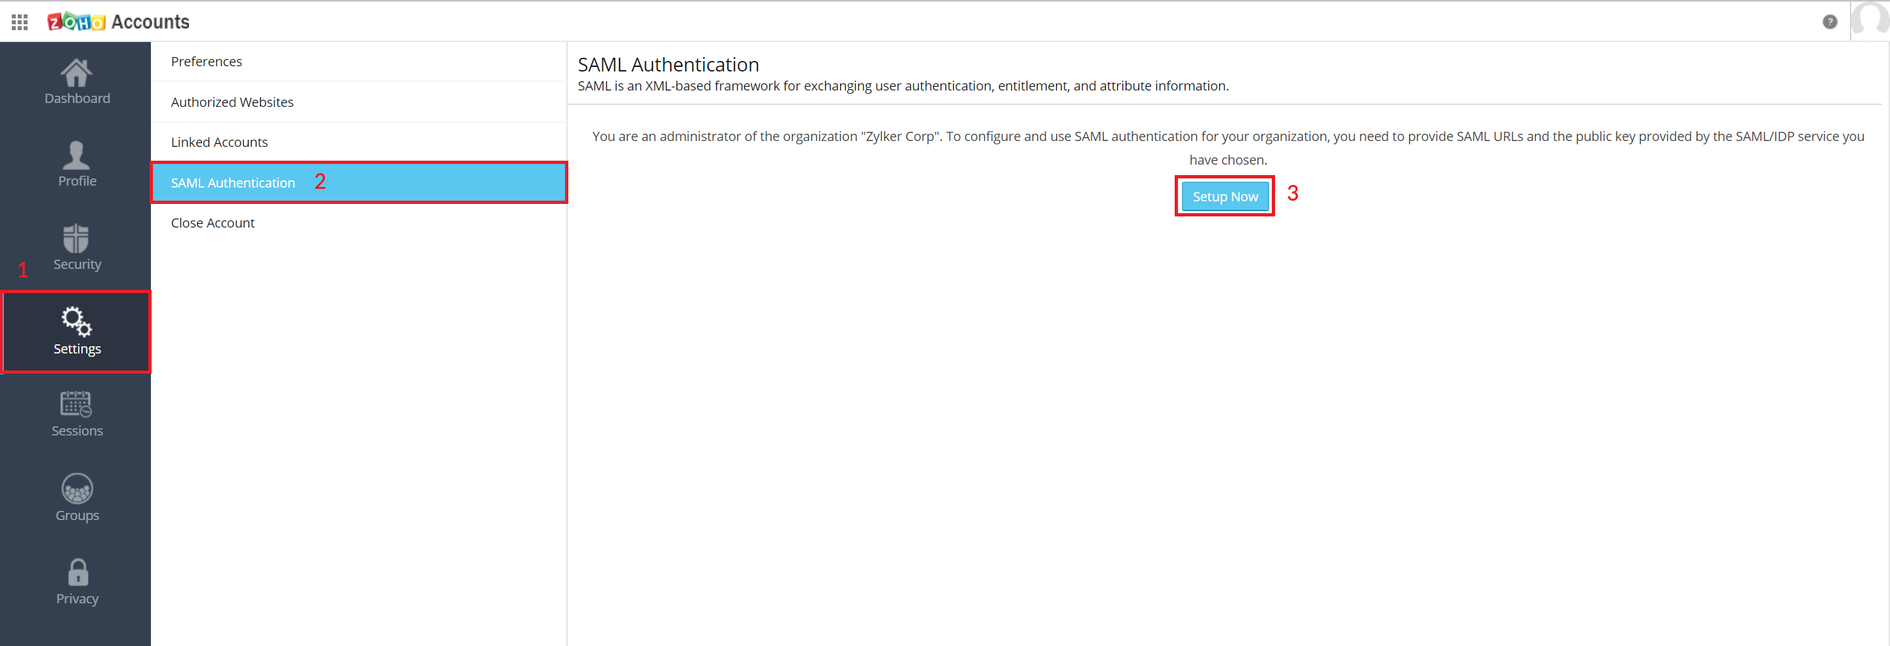The image size is (1890, 646).
Task: Open the Dashboard from the sidebar
Action: click(76, 82)
